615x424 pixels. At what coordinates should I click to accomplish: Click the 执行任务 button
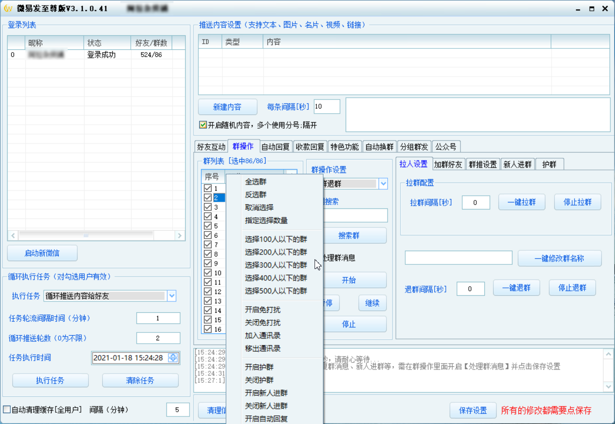pyautogui.click(x=50, y=380)
